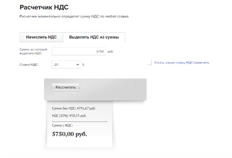The image size is (232, 158).
Task: Click the bold 5750,00 руб. total amount
Action: pos(70,134)
